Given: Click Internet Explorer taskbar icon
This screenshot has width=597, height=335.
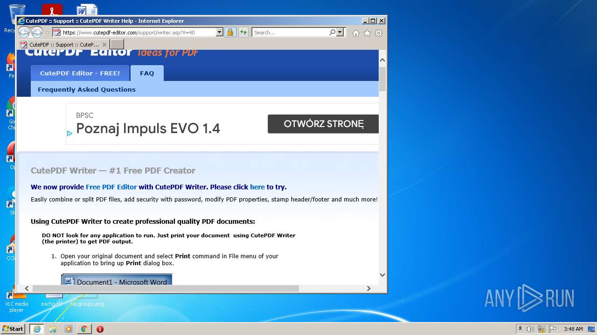Looking at the screenshot, I should point(37,329).
